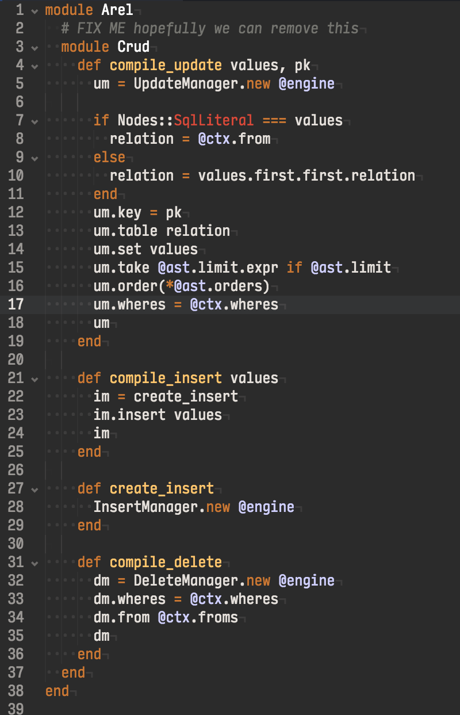Click line number 1 in the gutter
Image resolution: width=460 pixels, height=715 pixels.
[x=19, y=10]
